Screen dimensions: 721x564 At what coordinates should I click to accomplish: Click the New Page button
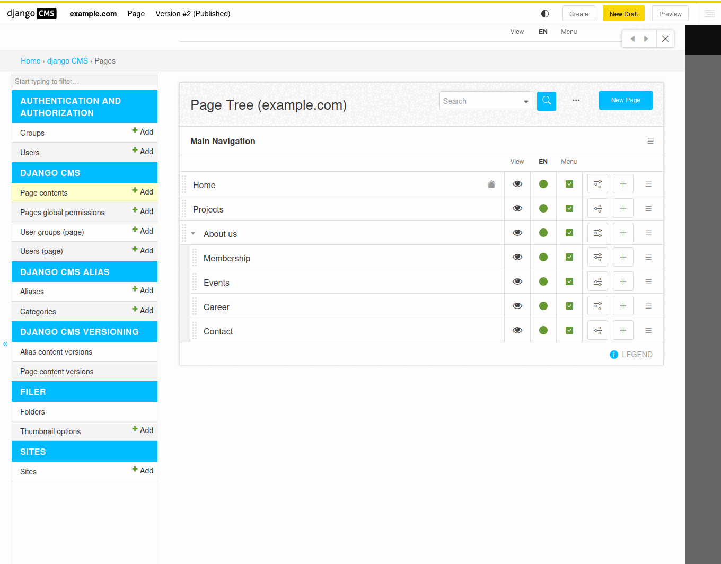pos(626,100)
